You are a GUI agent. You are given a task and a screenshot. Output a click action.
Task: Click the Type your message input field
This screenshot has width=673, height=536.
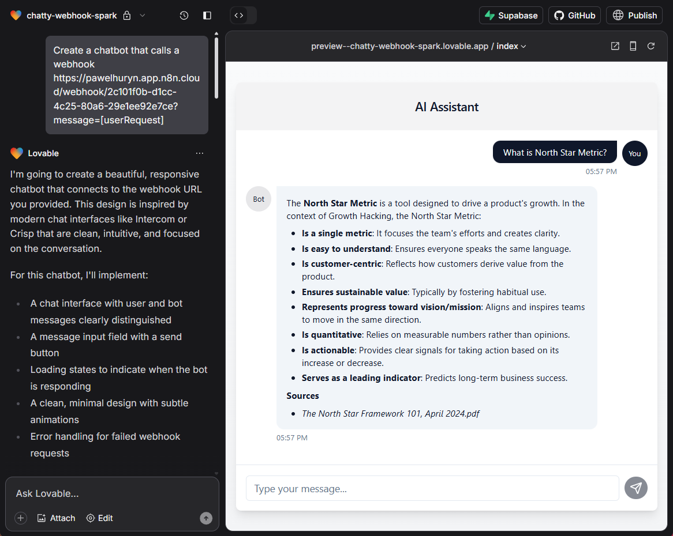(x=432, y=488)
